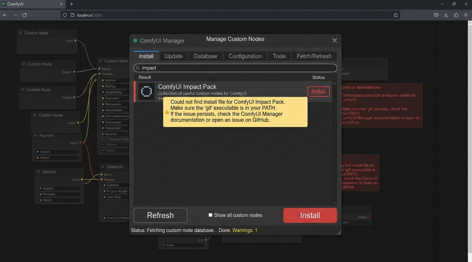
Task: Click the page info icon beside the URL
Action: click(x=72, y=15)
